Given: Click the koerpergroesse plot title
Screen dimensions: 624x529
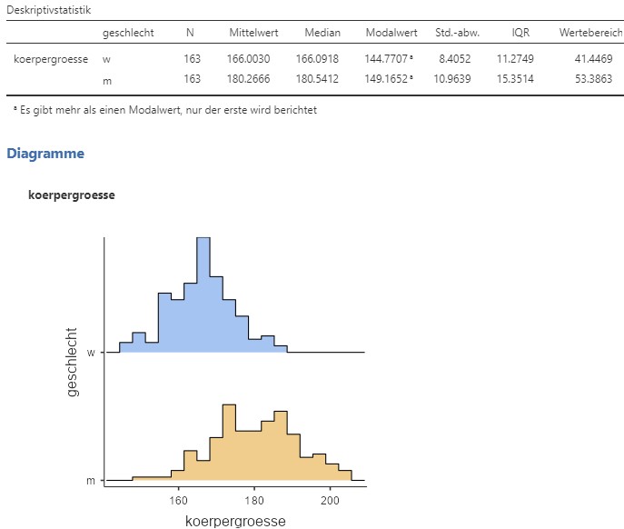Looking at the screenshot, I should pyautogui.click(x=72, y=195).
